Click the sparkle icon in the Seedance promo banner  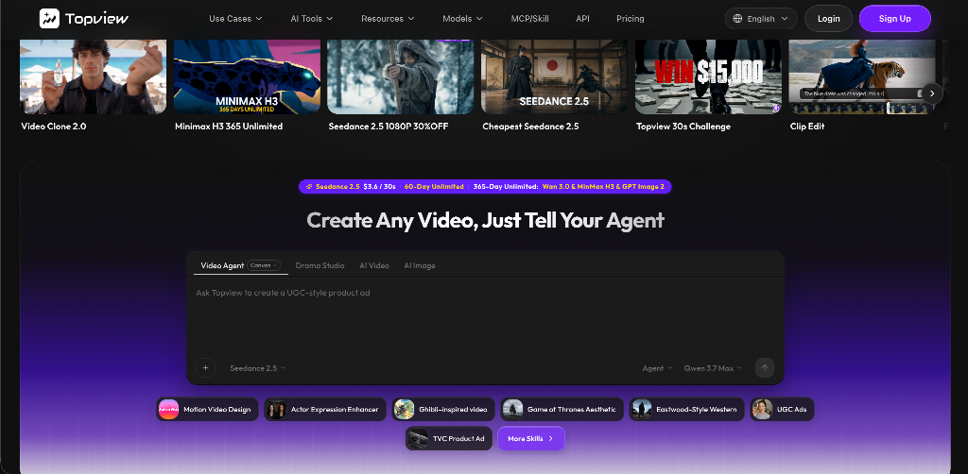point(309,186)
